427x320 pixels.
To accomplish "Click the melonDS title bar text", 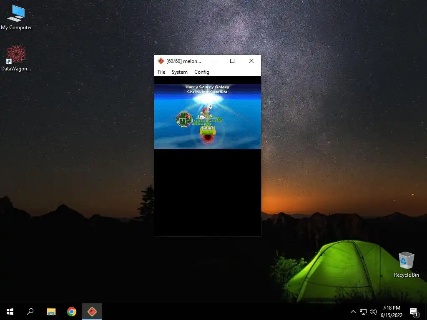I will (x=184, y=61).
